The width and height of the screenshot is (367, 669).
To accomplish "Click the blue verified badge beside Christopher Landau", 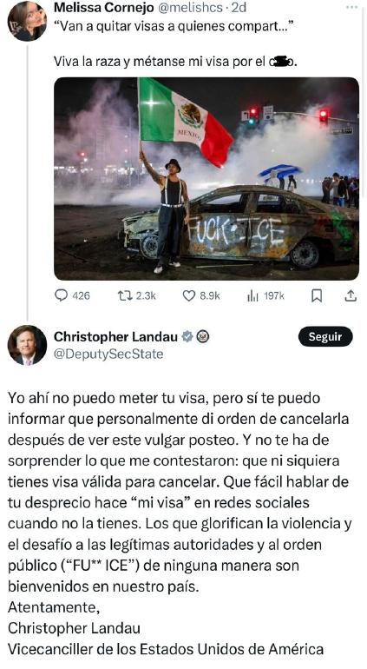I will (x=187, y=336).
